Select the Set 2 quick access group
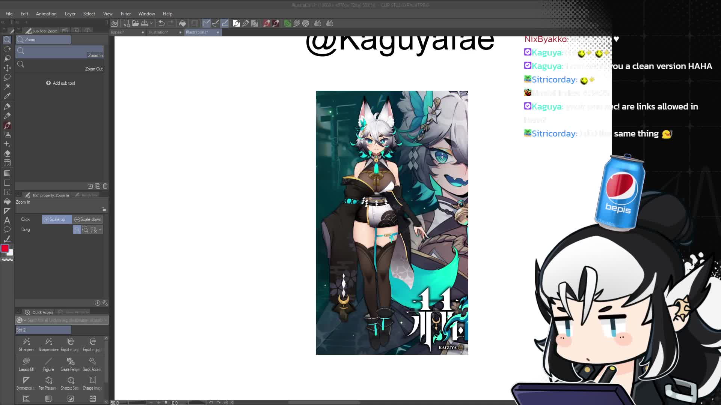 click(x=43, y=330)
